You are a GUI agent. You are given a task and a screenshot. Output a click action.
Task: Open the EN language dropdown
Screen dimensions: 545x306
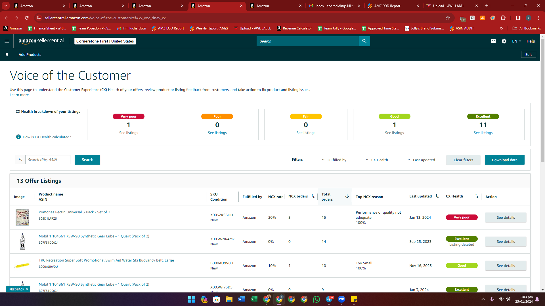point(517,41)
